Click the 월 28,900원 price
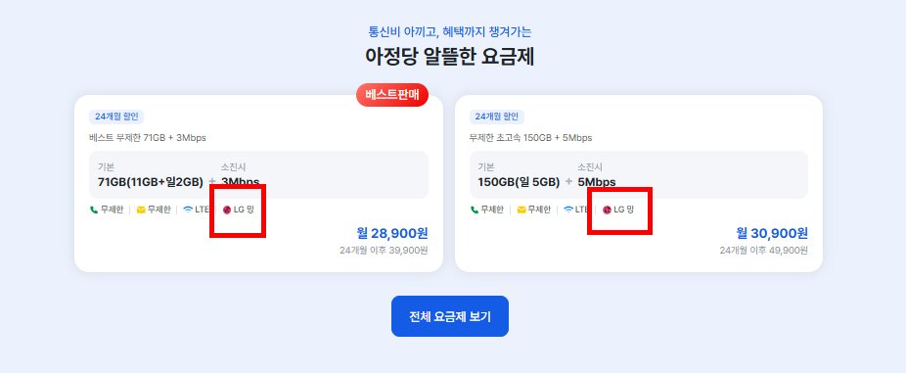The image size is (906, 373). click(x=392, y=233)
